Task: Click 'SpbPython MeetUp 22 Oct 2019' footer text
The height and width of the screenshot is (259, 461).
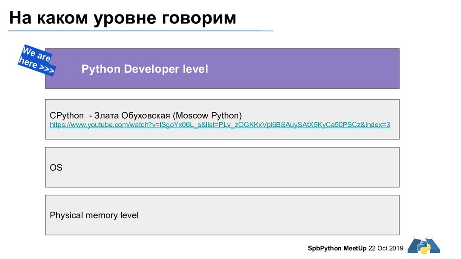Action: point(356,248)
